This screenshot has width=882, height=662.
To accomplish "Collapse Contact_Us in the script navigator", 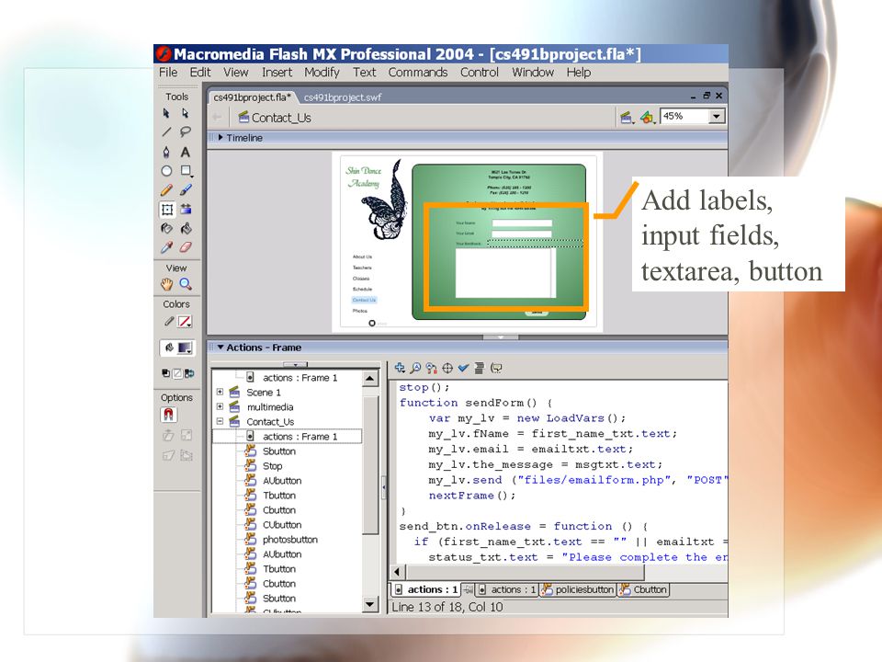I will pos(220,421).
